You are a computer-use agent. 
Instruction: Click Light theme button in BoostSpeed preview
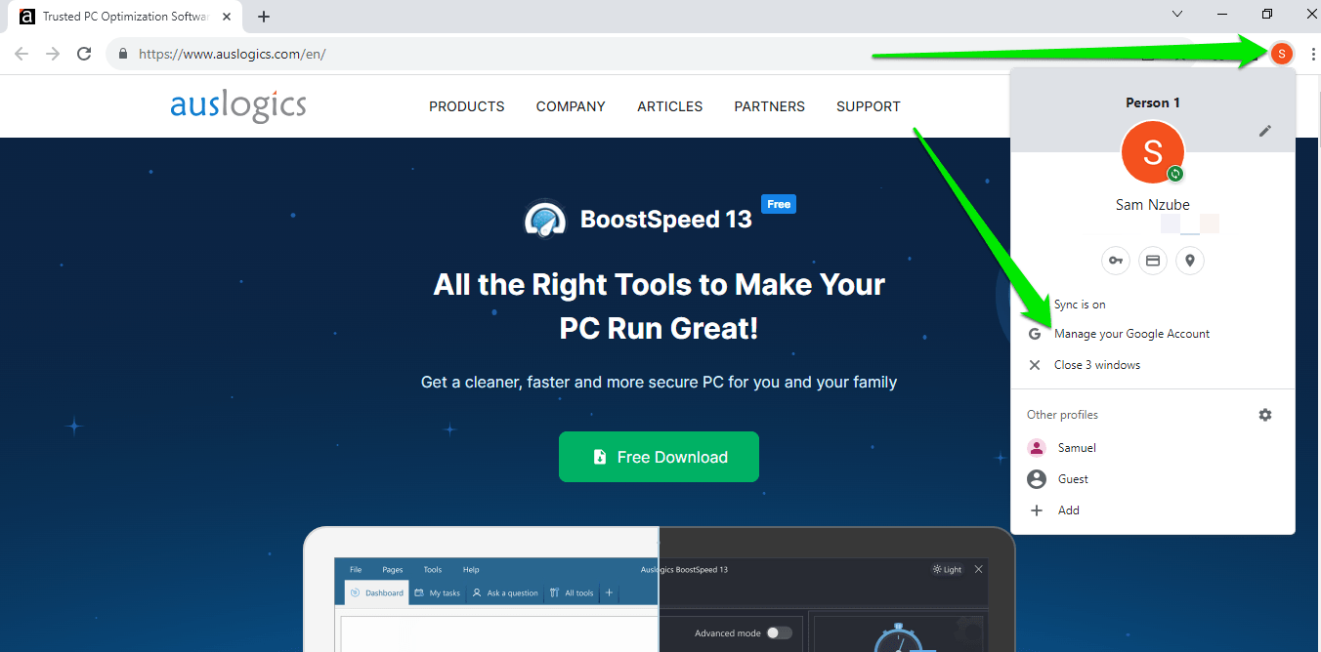pos(948,570)
